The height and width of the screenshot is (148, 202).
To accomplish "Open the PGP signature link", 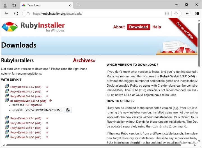I will (33, 105).
